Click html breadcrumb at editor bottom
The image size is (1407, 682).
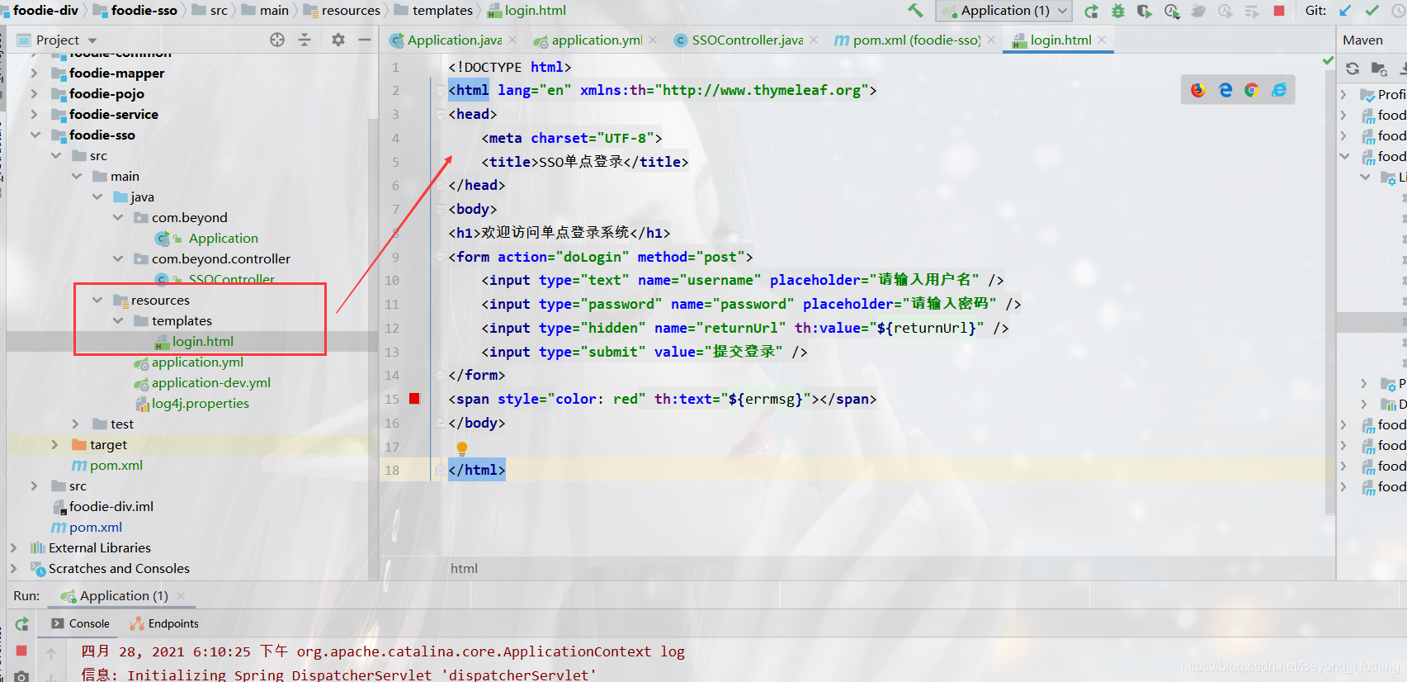click(x=464, y=568)
